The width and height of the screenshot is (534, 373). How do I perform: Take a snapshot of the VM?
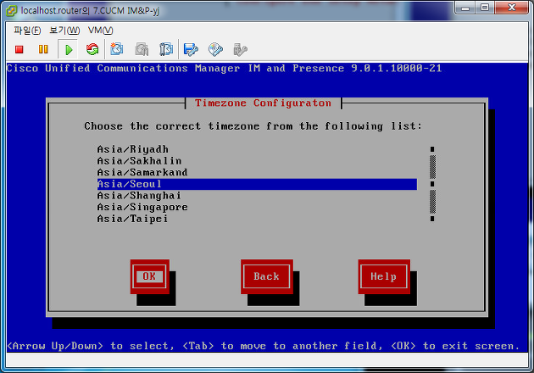click(x=116, y=49)
